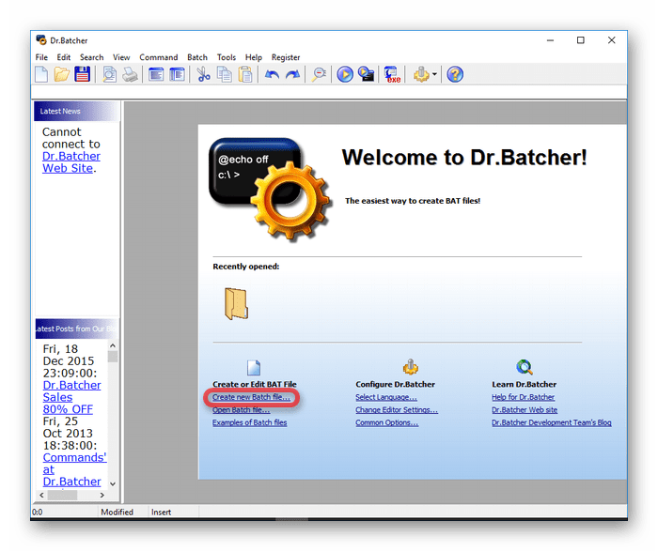Screen dimensions: 658x551
Task: Click Examples of Batch files link
Action: click(x=250, y=422)
